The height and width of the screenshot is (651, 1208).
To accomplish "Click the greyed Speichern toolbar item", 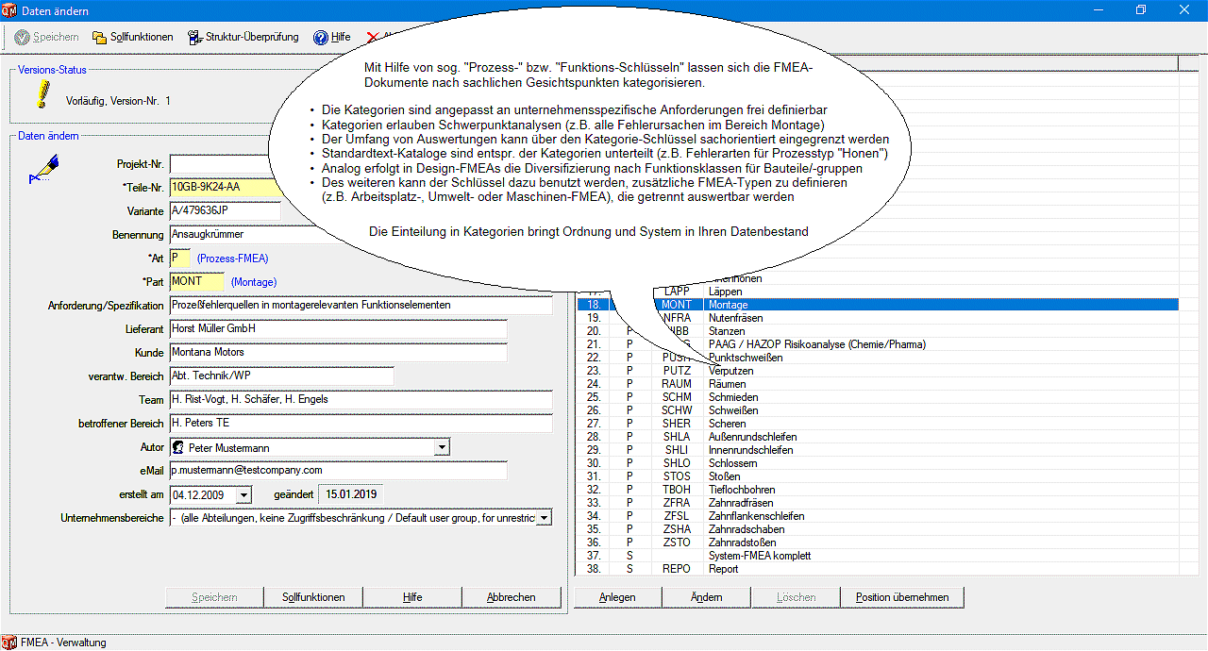I will 46,38.
